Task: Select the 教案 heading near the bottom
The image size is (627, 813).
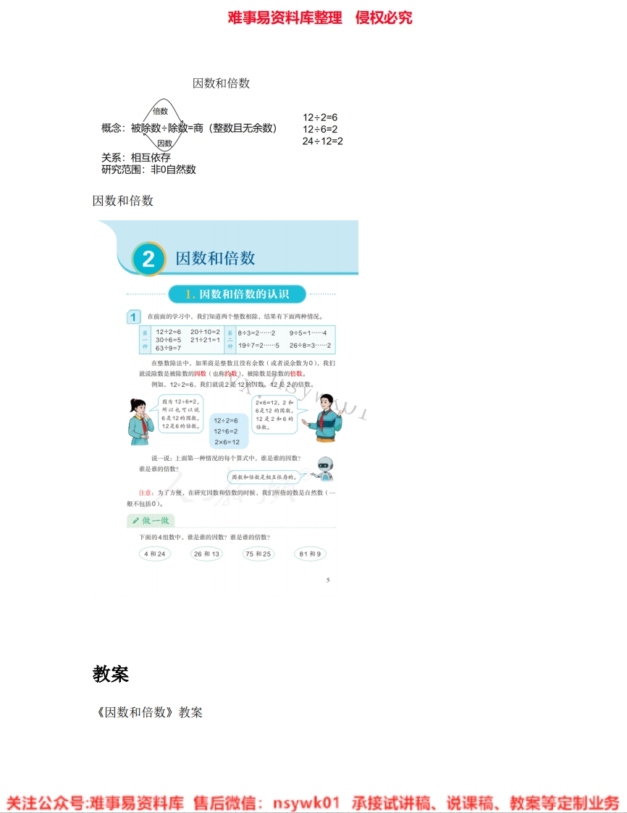Action: click(x=111, y=675)
